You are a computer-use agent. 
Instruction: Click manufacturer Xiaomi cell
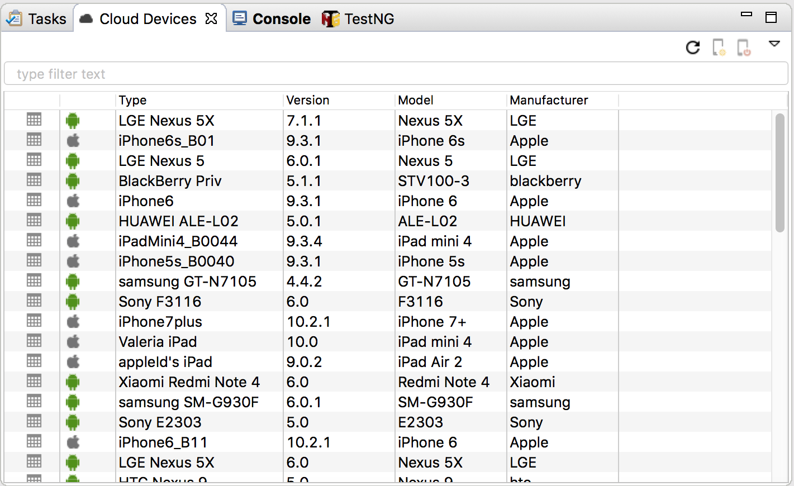click(532, 382)
